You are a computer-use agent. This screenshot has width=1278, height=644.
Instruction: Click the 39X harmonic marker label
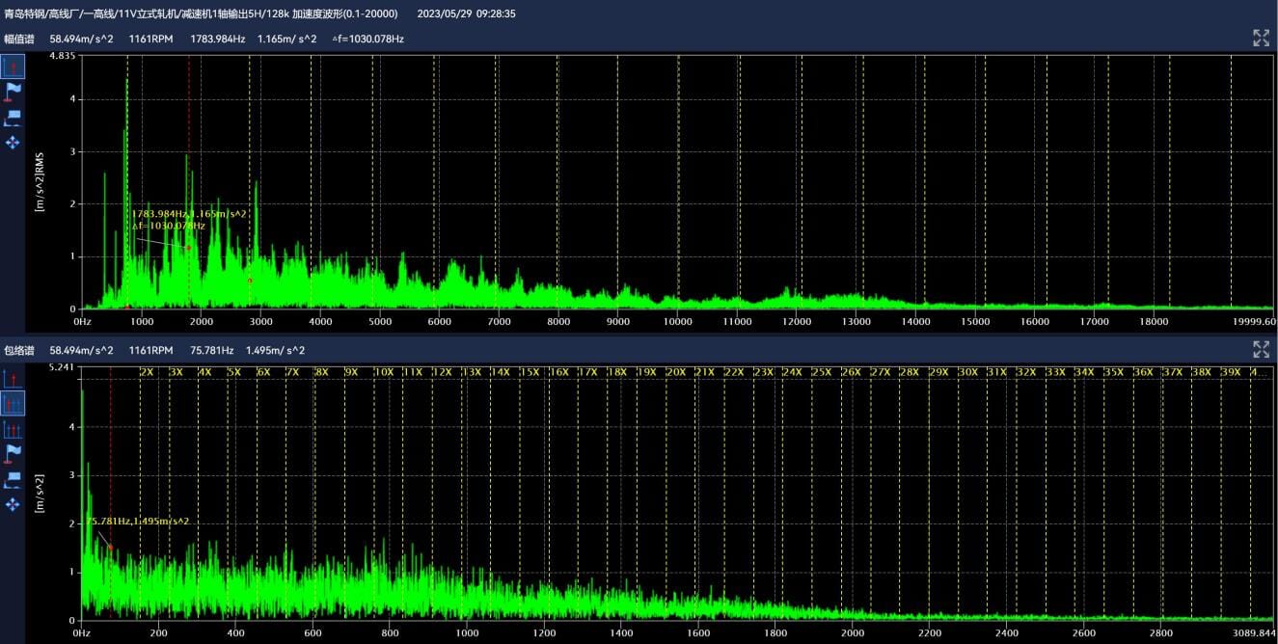tap(1231, 372)
